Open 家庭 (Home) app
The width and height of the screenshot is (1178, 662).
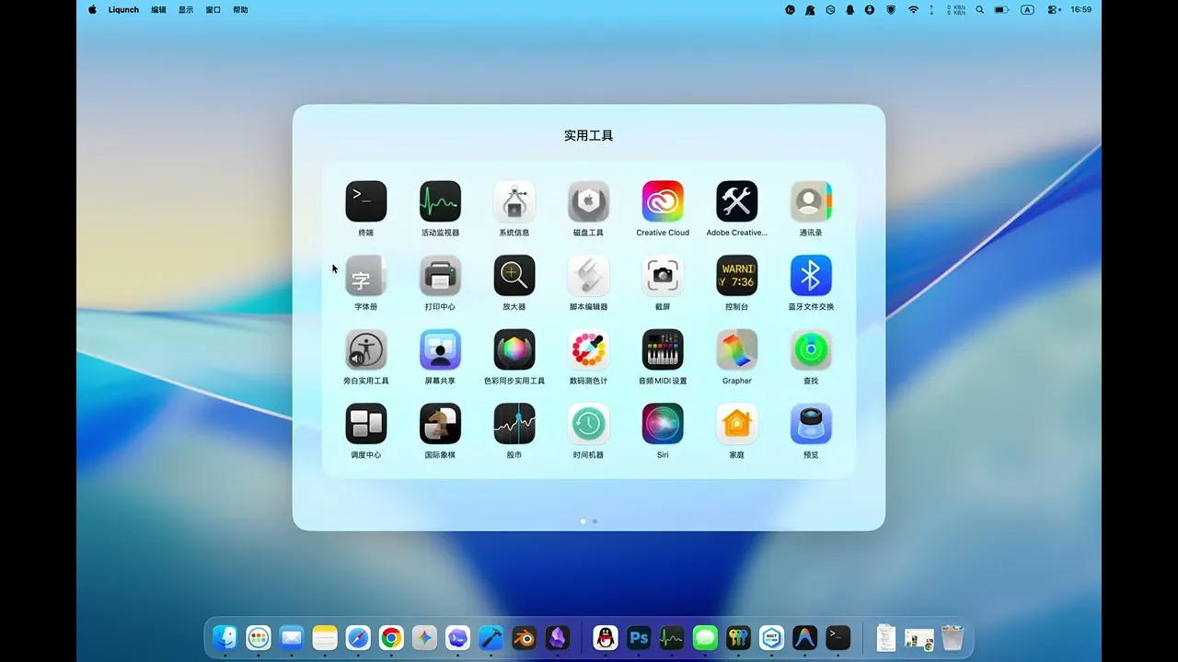(x=737, y=424)
